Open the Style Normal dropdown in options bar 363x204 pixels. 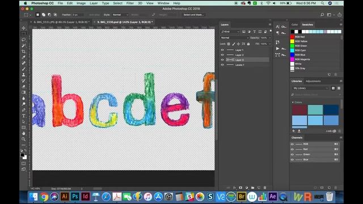coord(120,15)
